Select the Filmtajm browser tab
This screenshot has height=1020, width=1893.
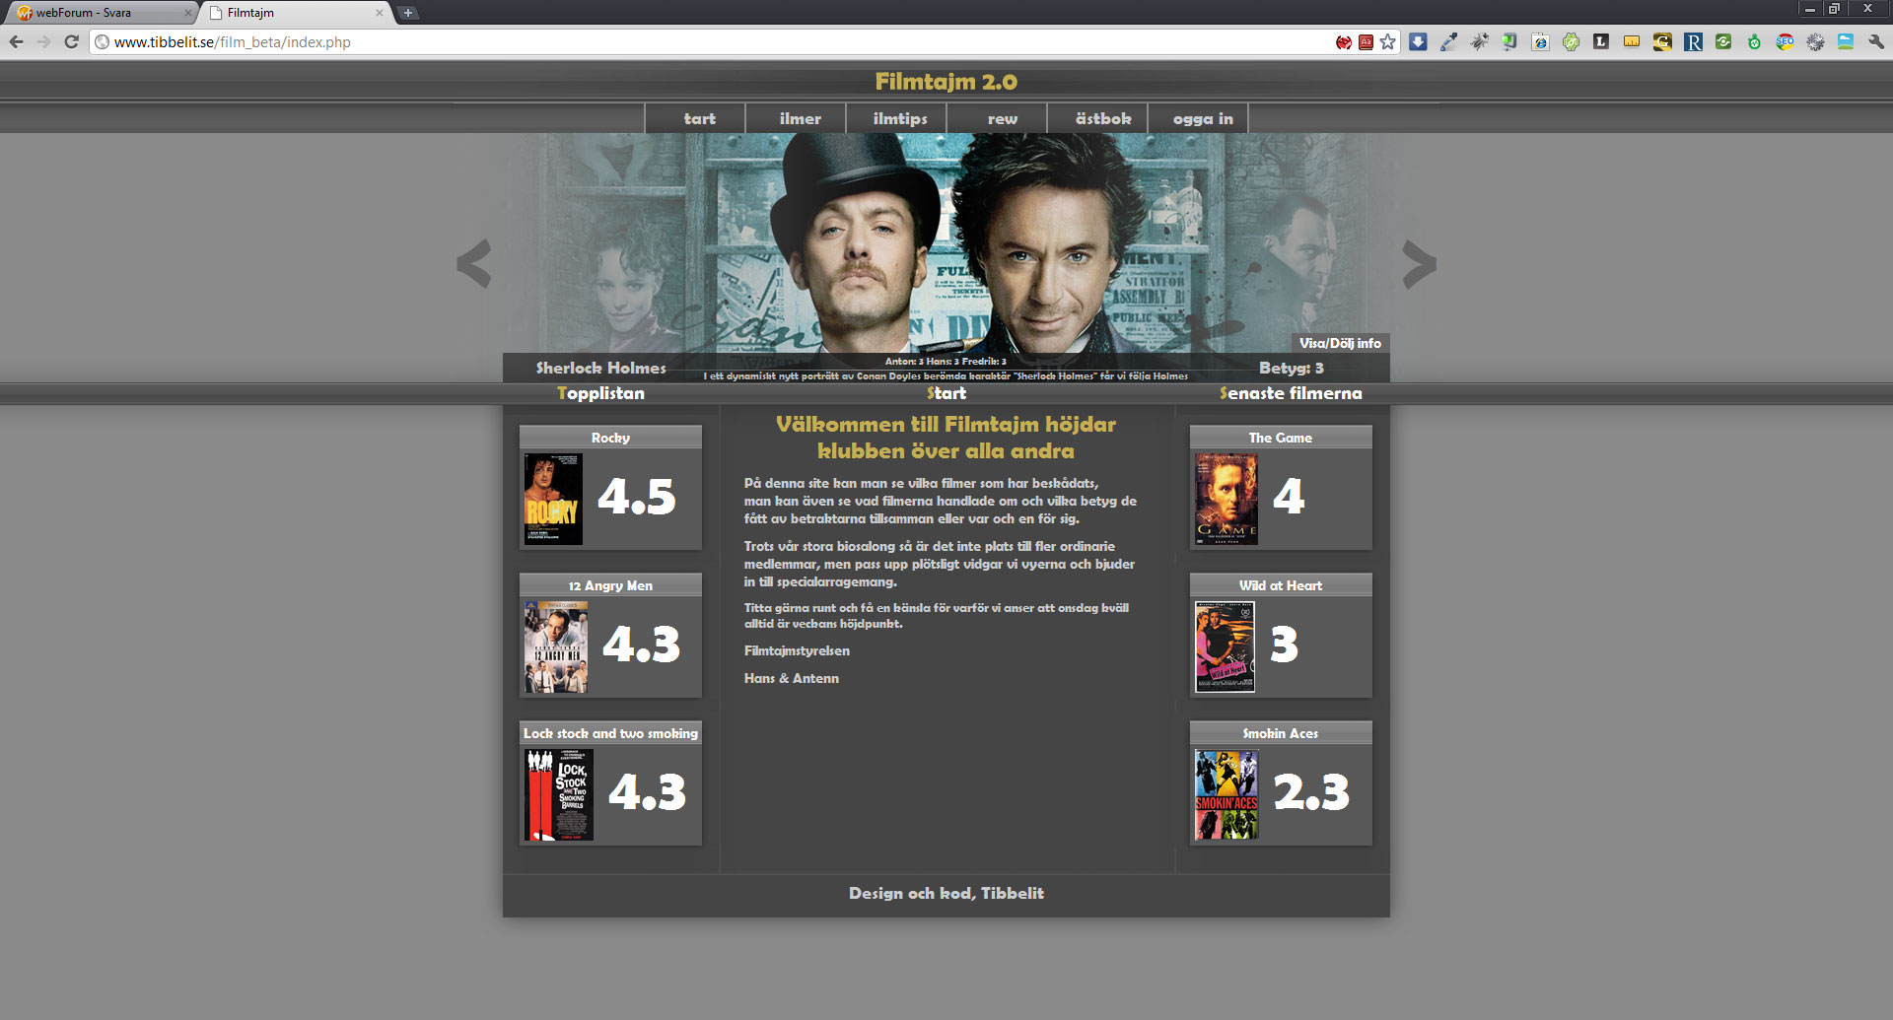tap(296, 13)
